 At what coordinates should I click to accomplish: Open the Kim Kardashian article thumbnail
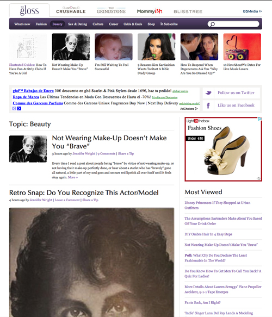[156, 47]
